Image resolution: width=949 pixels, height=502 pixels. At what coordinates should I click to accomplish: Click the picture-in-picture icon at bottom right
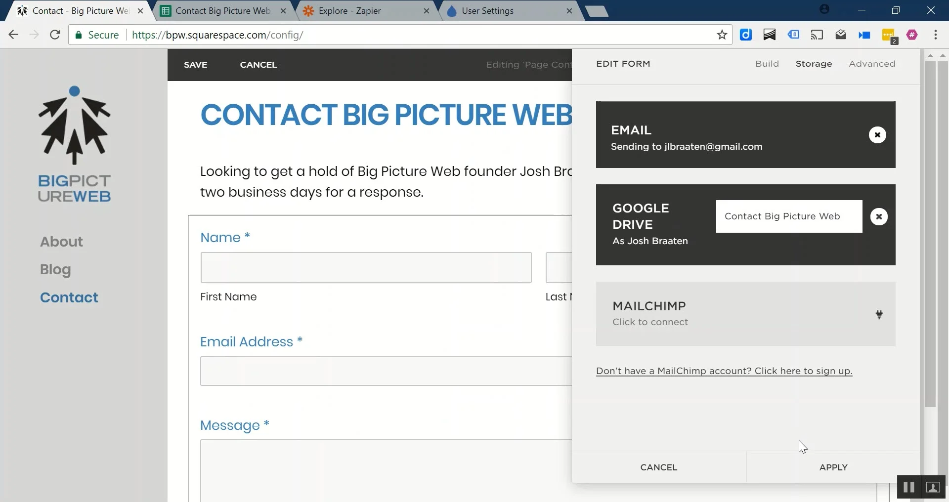click(933, 487)
